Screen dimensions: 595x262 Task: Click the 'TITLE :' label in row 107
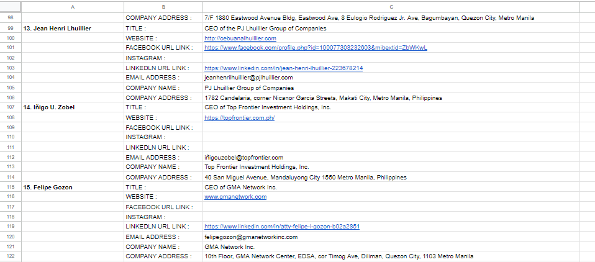(x=136, y=107)
